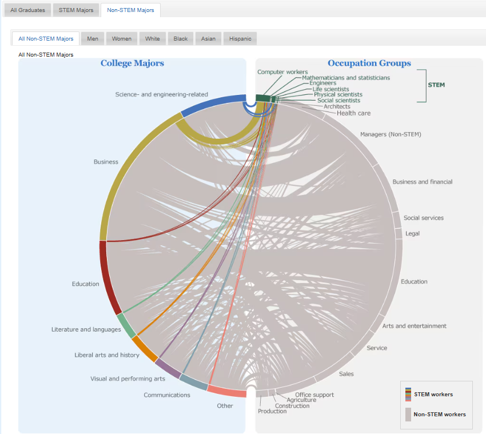Click the blue Science- and engineering-related arc

tap(212, 102)
